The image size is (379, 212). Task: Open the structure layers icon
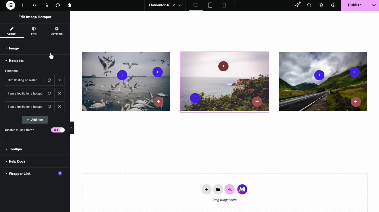point(321,5)
